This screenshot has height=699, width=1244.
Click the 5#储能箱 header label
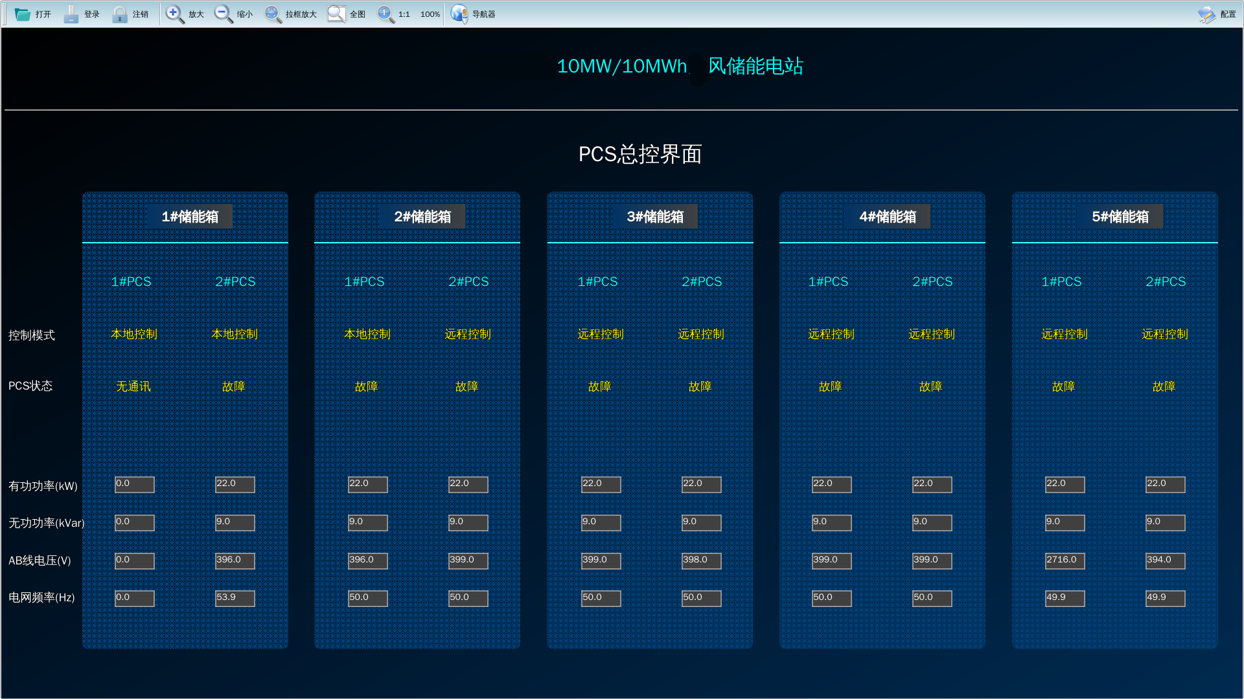1120,217
